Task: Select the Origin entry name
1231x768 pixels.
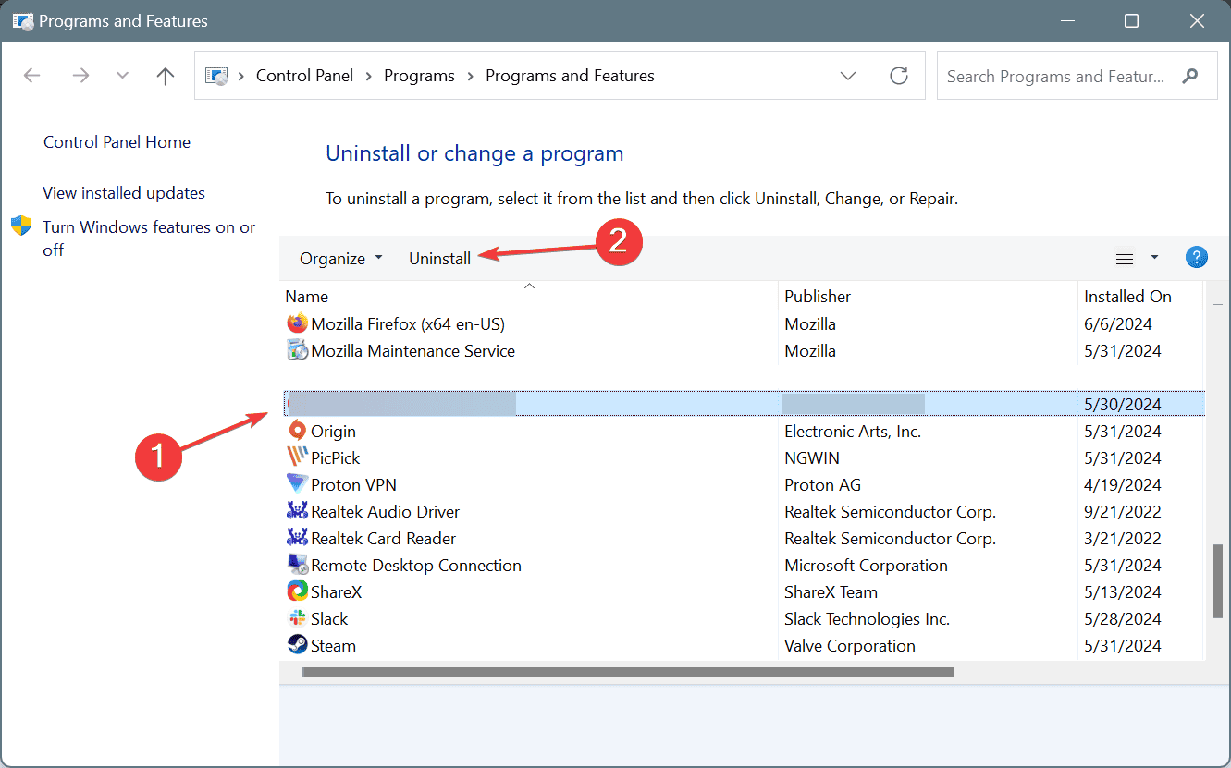Action: 333,432
